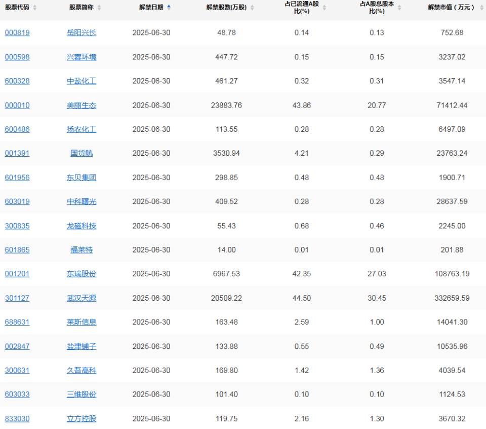Select market value 108763.19
Image resolution: width=486 pixels, height=429 pixels.
pos(452,274)
